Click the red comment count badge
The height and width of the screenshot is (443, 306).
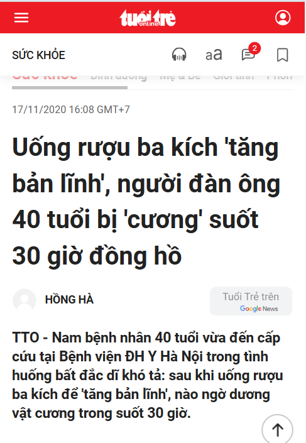tap(254, 48)
